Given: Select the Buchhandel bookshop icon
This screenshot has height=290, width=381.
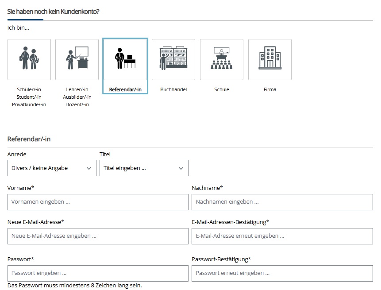Looking at the screenshot, I should 173,59.
